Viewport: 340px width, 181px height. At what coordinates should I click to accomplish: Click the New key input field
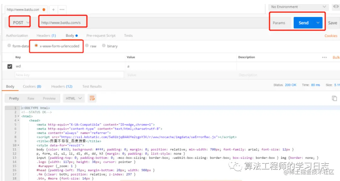click(69, 75)
